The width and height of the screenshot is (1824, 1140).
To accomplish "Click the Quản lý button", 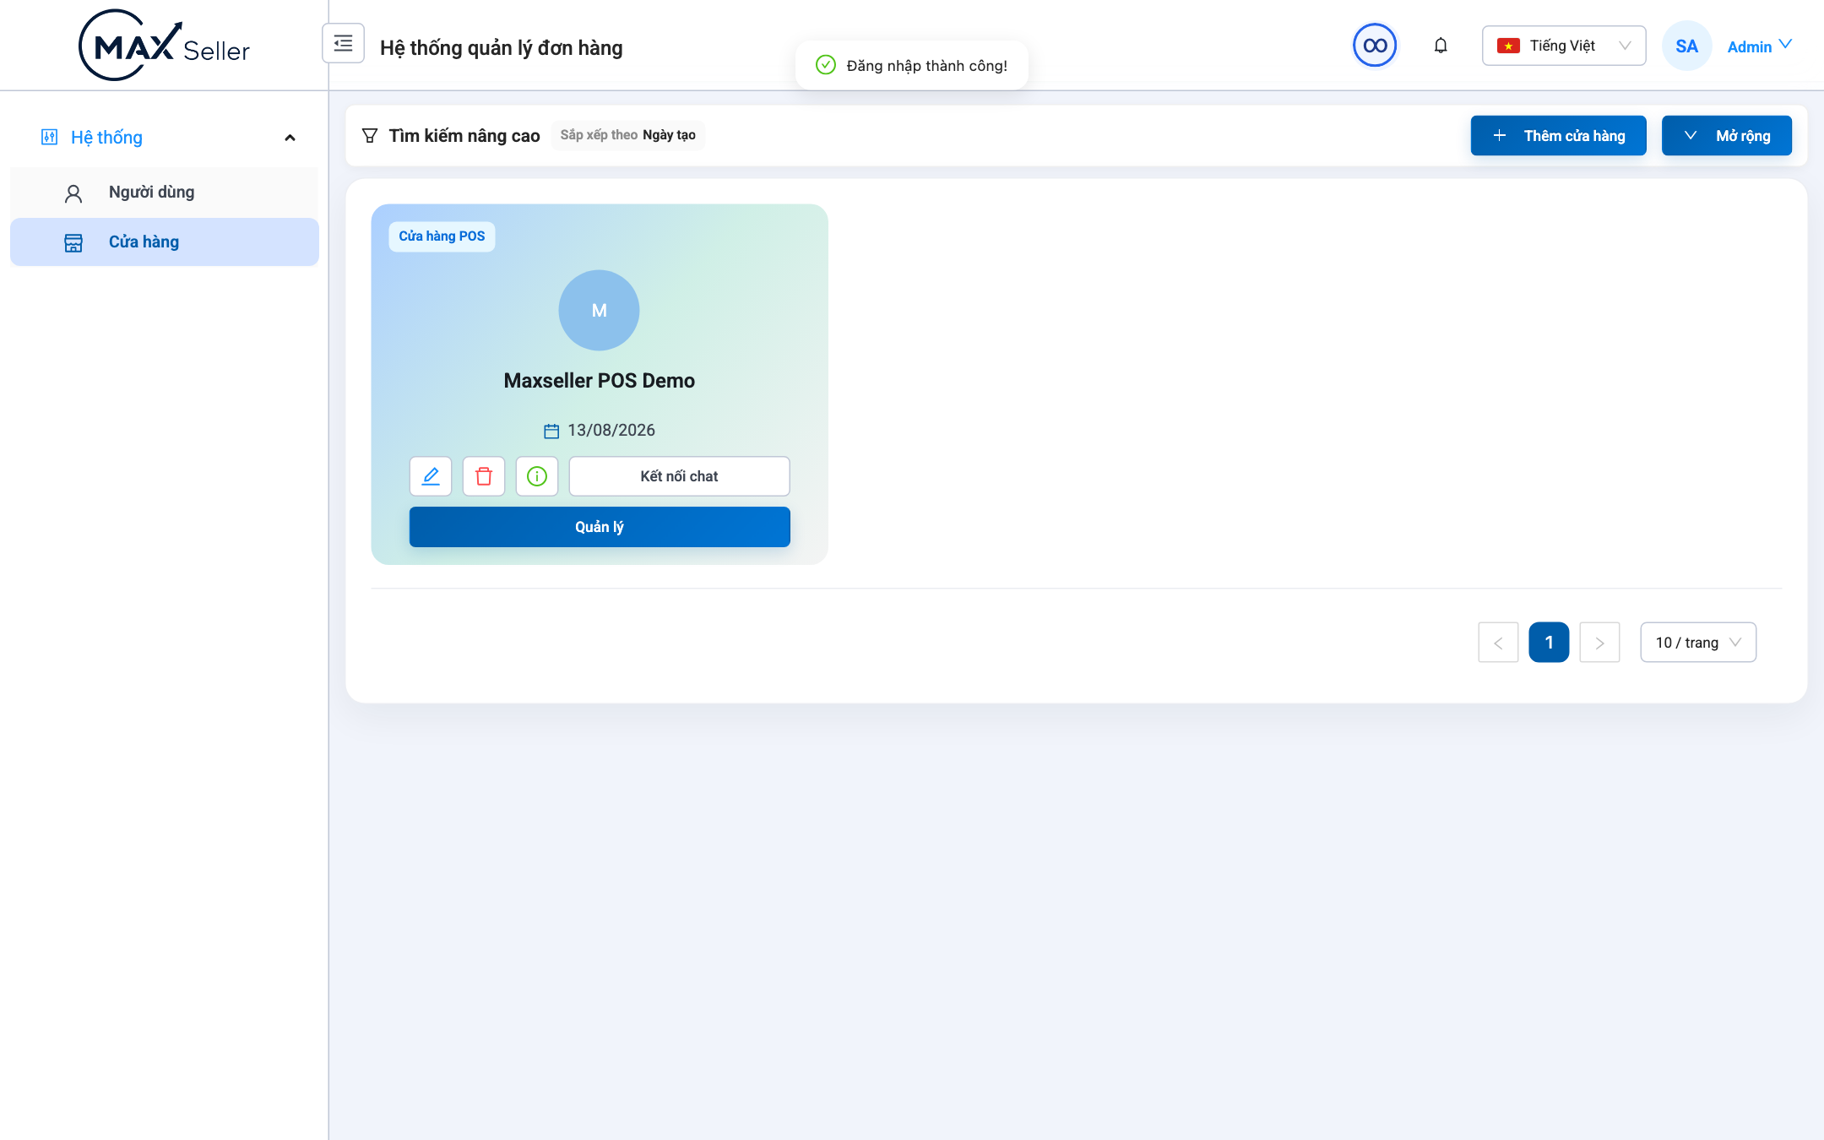I will (600, 527).
